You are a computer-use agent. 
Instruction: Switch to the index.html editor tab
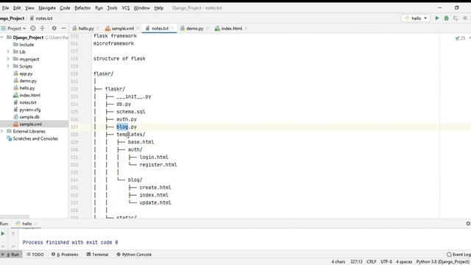coord(231,29)
